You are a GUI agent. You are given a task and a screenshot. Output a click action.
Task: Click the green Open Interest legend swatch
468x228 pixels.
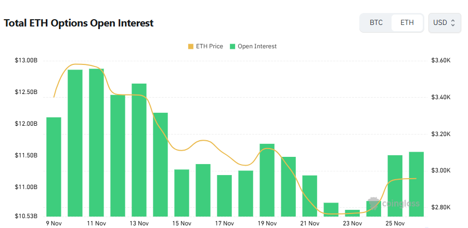(x=232, y=46)
